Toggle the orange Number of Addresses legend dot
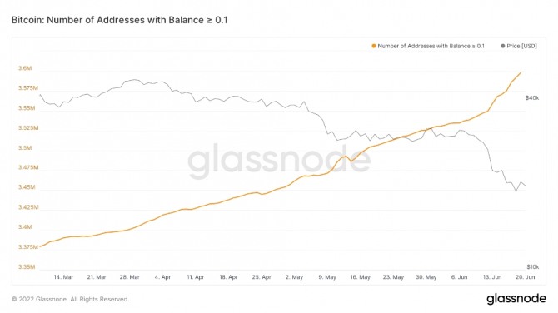Image resolution: width=558 pixels, height=313 pixels. (374, 47)
